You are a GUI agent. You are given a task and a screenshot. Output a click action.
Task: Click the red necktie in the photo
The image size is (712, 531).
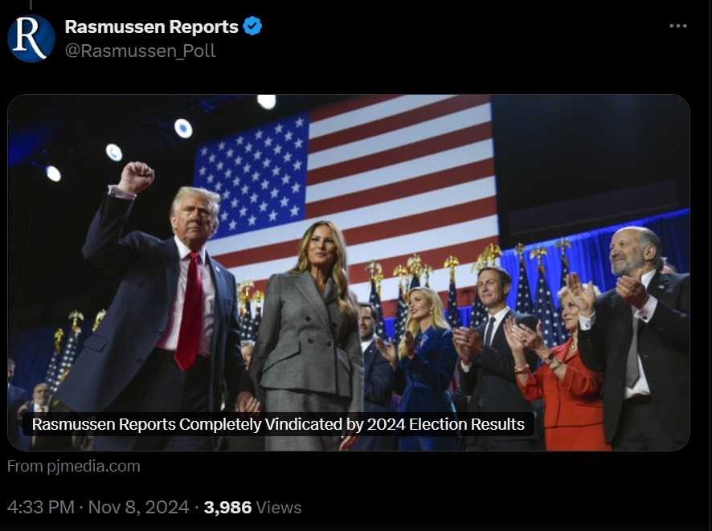pos(190,311)
